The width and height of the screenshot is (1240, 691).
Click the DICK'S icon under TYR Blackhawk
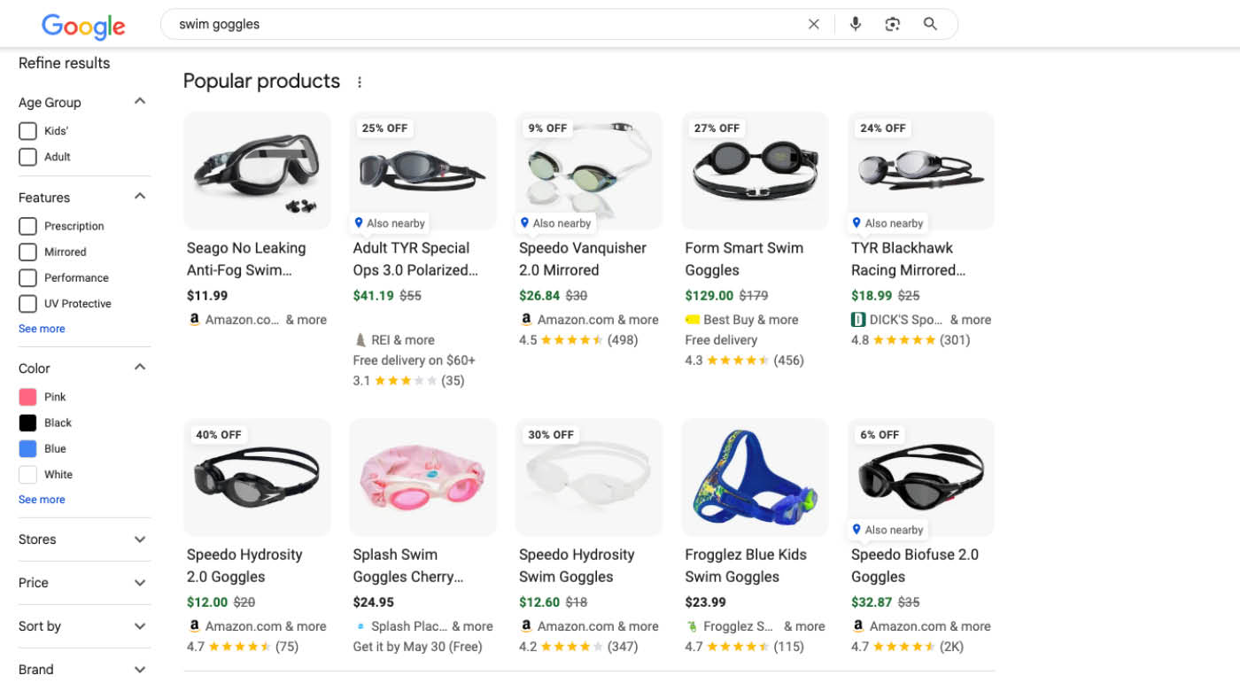coord(857,319)
